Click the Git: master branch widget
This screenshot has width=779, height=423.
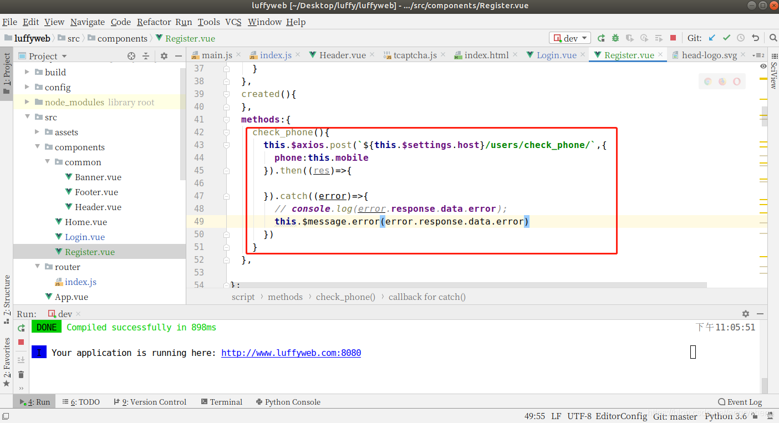675,416
